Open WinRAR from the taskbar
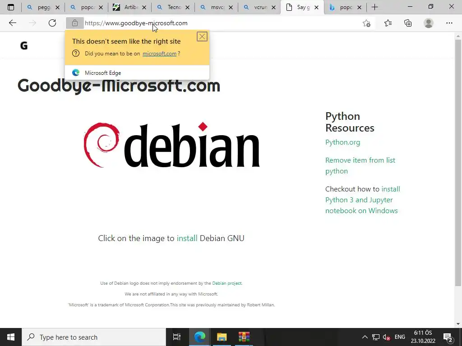 click(x=244, y=337)
